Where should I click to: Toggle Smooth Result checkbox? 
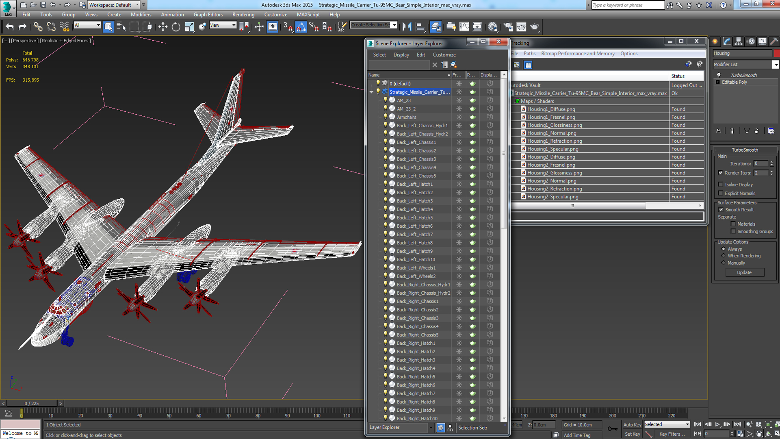721,210
